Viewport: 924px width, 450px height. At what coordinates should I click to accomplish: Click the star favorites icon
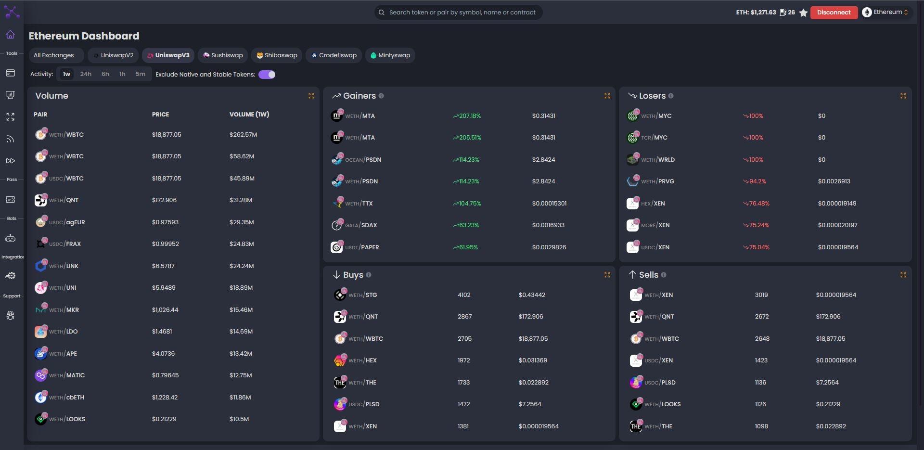(803, 13)
